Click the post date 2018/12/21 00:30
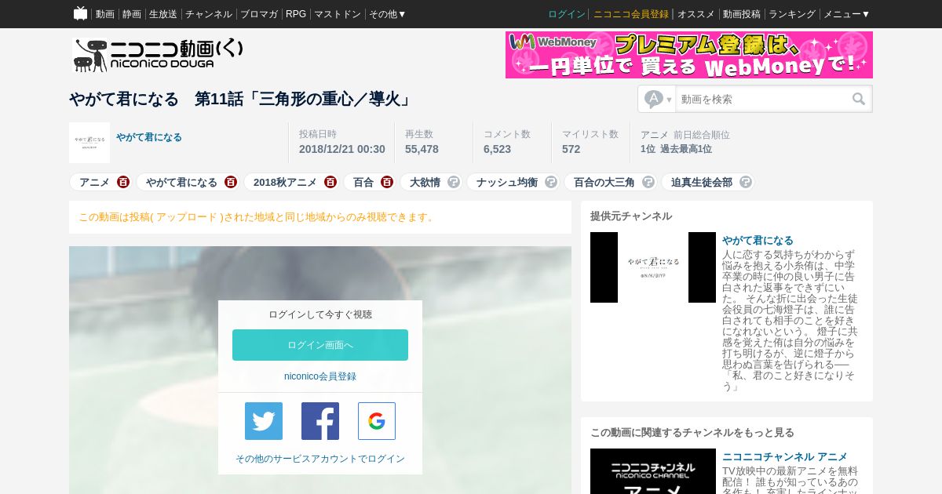Viewport: 942px width, 494px height. point(342,149)
